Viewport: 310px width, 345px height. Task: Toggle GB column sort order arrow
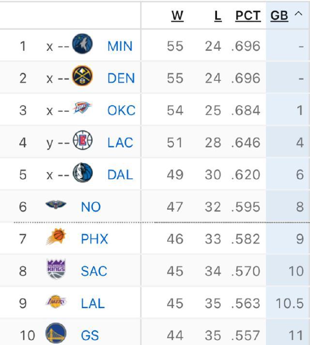297,15
